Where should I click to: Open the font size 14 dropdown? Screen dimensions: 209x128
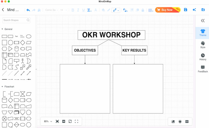(63, 10)
